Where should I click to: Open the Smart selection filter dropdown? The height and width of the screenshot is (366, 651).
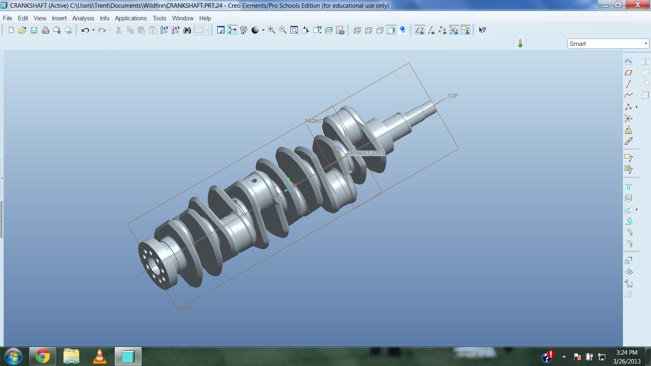tap(646, 44)
